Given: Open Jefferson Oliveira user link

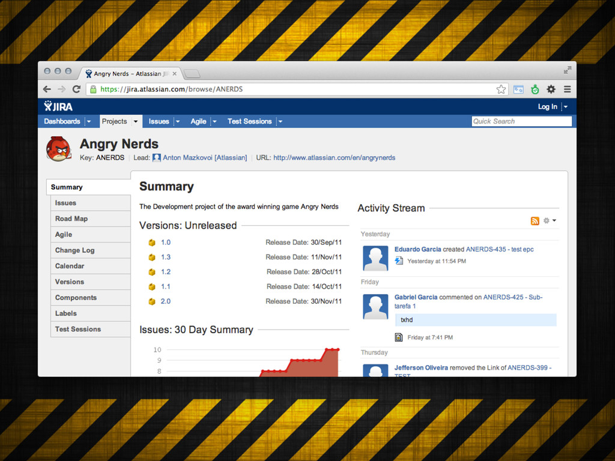Looking at the screenshot, I should coord(421,368).
